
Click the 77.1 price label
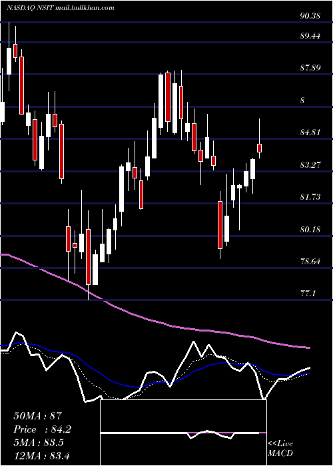308,294
